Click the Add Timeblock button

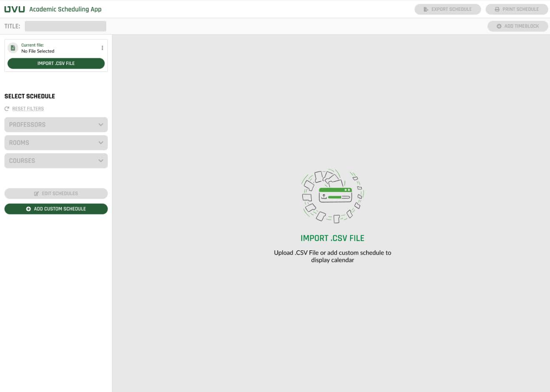coord(517,26)
